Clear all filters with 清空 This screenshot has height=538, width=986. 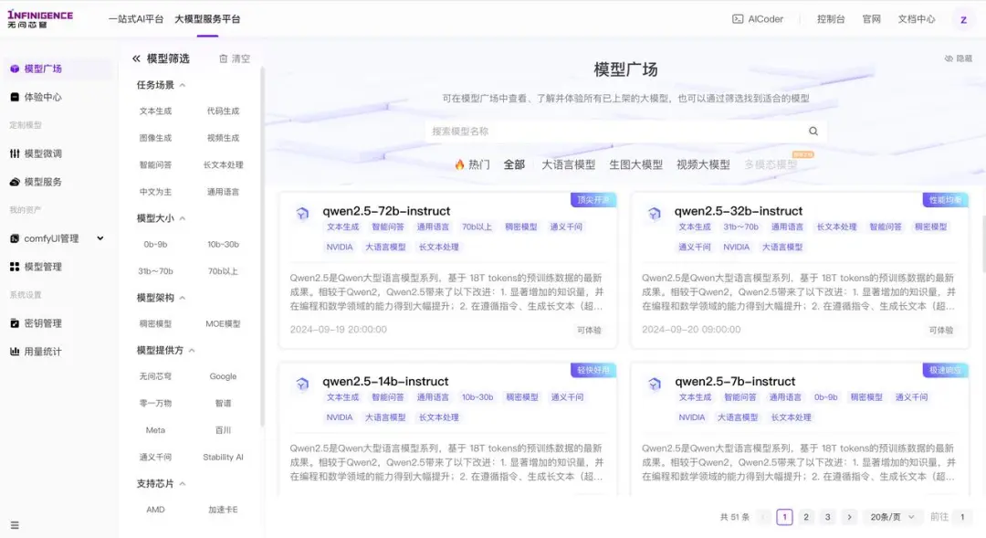pyautogui.click(x=236, y=58)
